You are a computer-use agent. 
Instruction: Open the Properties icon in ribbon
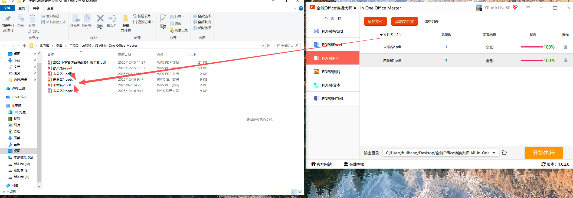pos(163,18)
